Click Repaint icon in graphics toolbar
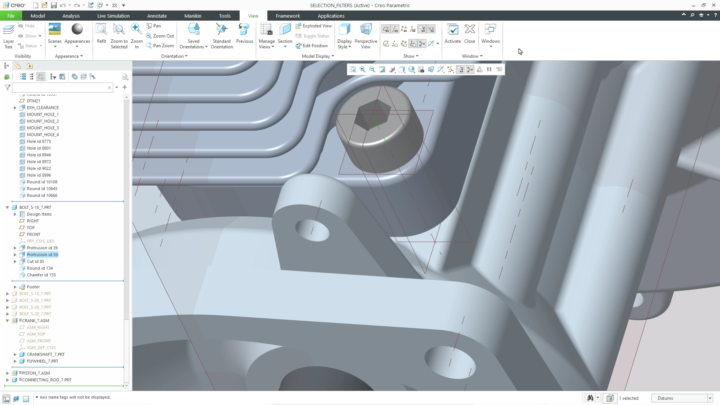720x405 pixels. coord(382,69)
